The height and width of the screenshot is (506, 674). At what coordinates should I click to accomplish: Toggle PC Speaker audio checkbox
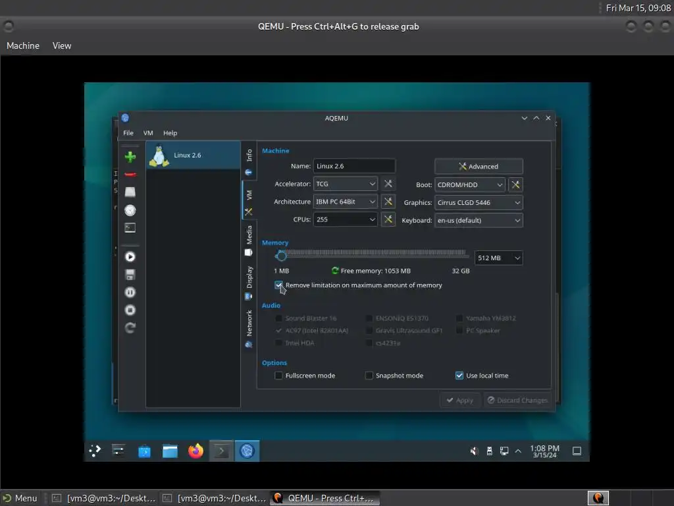[x=459, y=331]
